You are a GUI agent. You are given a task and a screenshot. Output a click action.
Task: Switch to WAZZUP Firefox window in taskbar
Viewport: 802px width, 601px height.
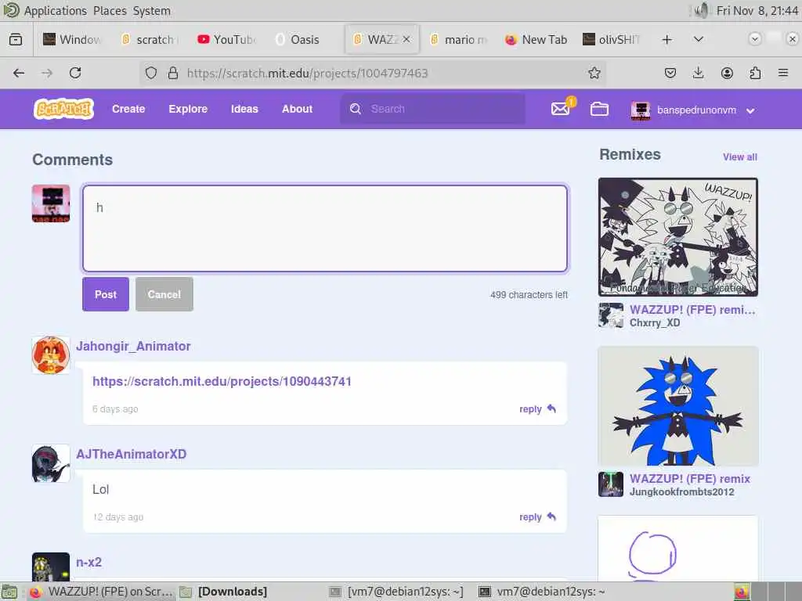101,592
